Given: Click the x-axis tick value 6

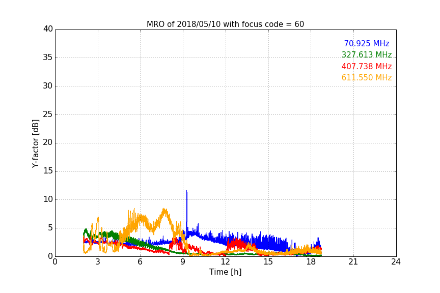Looking at the screenshot, I should click(x=141, y=262).
